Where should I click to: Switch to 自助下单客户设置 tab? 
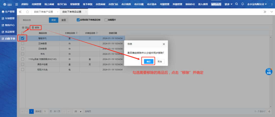(x=44, y=12)
